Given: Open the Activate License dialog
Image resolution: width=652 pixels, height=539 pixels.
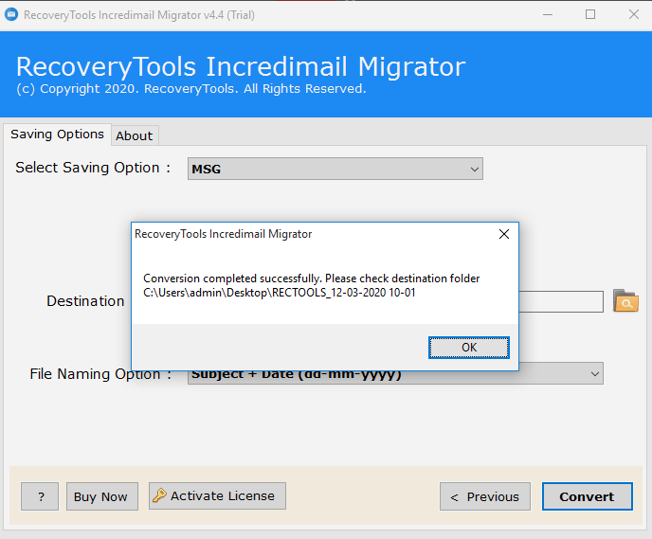Looking at the screenshot, I should [217, 495].
